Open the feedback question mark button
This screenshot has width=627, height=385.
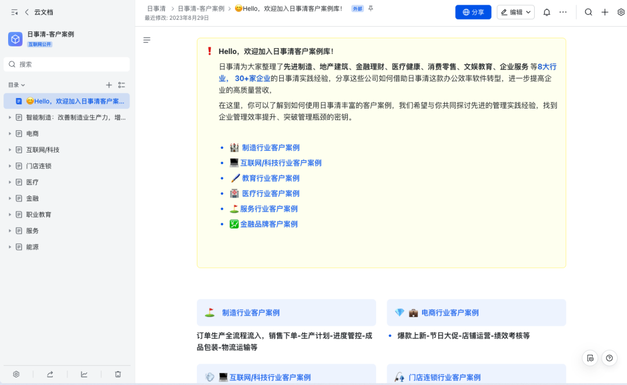[x=609, y=358]
